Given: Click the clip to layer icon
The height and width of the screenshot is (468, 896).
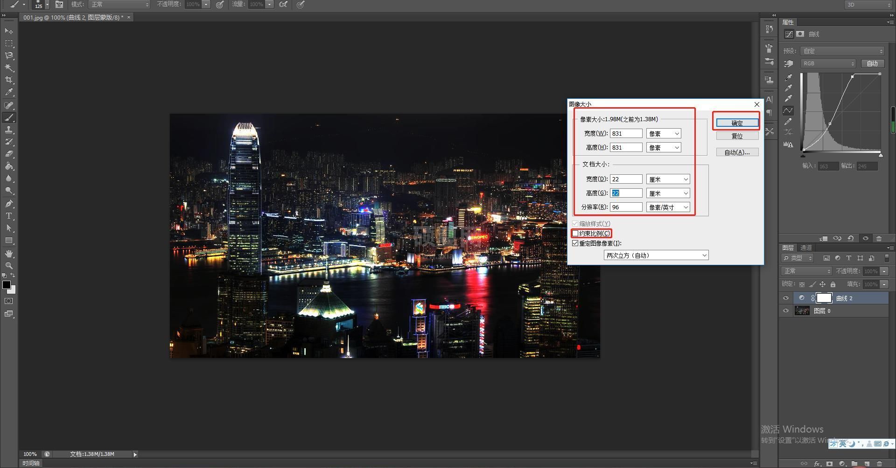Looking at the screenshot, I should click(823, 239).
